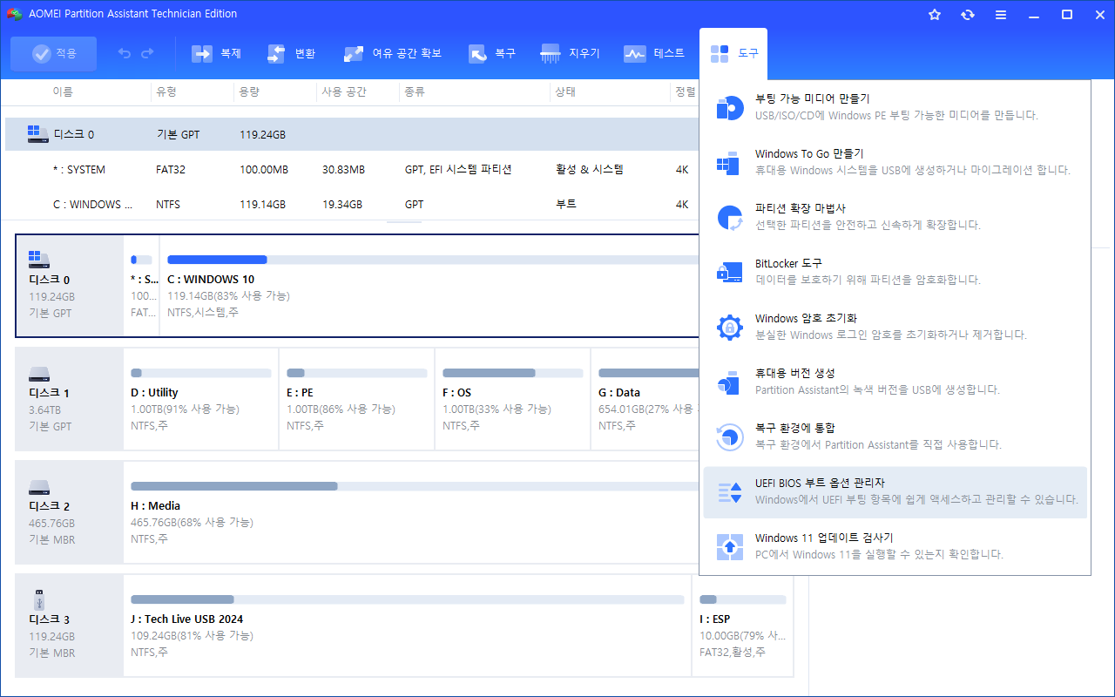The width and height of the screenshot is (1115, 697).
Task: Select UEFI BIOS 부트 옵션 관리자 entry
Action: tap(895, 492)
